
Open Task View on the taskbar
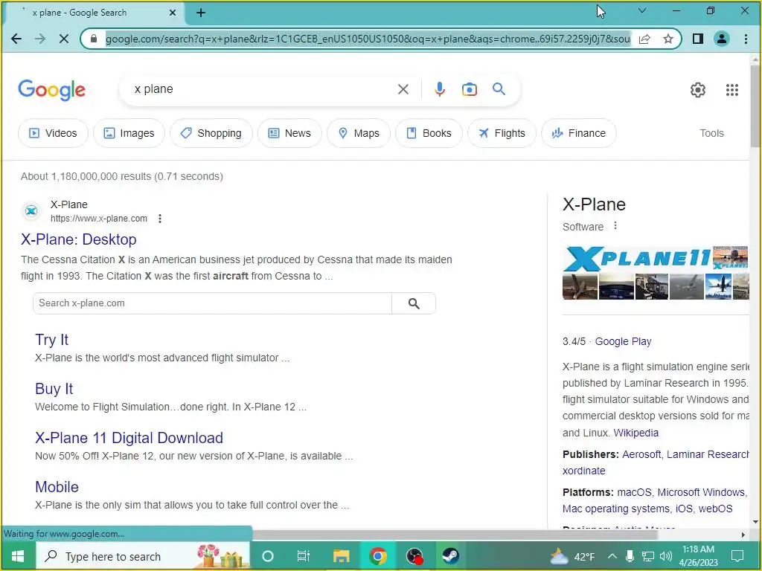pos(304,556)
